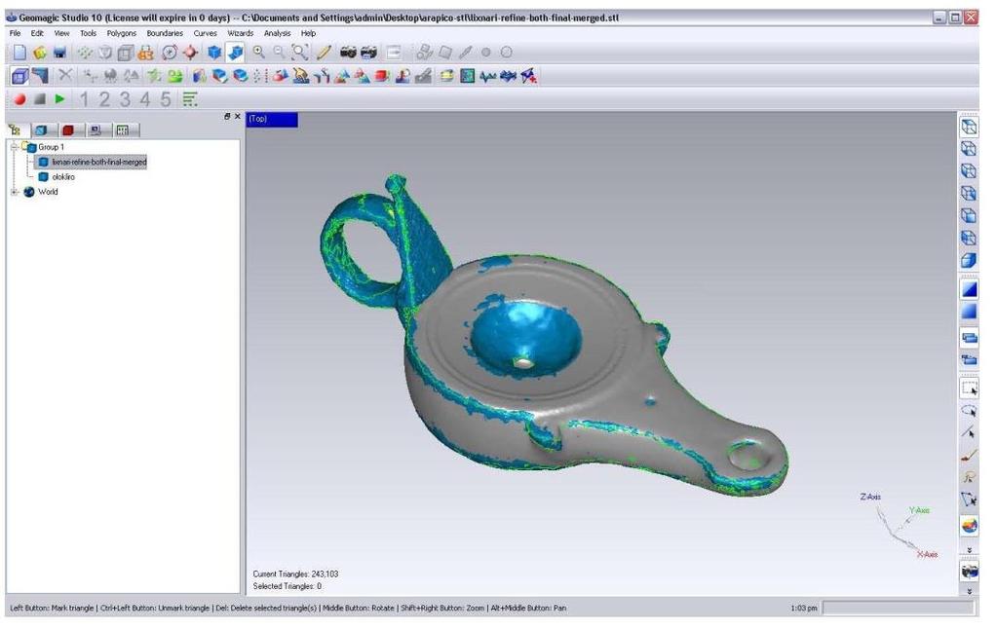
Task: Click the macro script list icon
Action: click(x=190, y=99)
